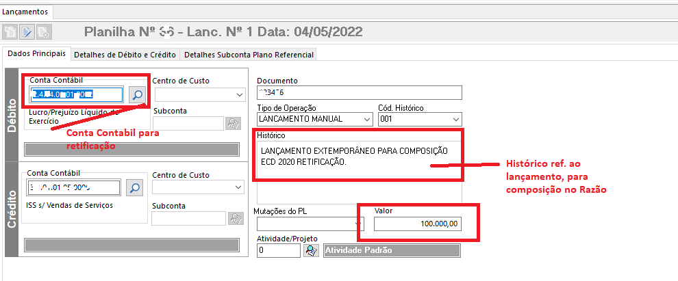Click the Lucro/Prejuízo Líquido do Exercício text
The height and width of the screenshot is (281, 678).
pyautogui.click(x=73, y=116)
